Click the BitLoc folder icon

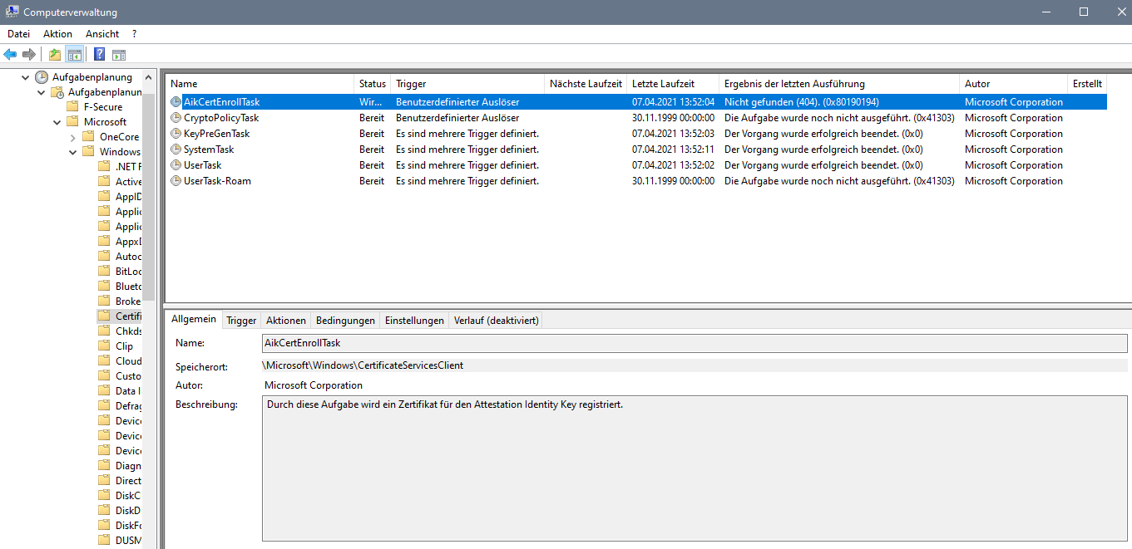coord(104,272)
